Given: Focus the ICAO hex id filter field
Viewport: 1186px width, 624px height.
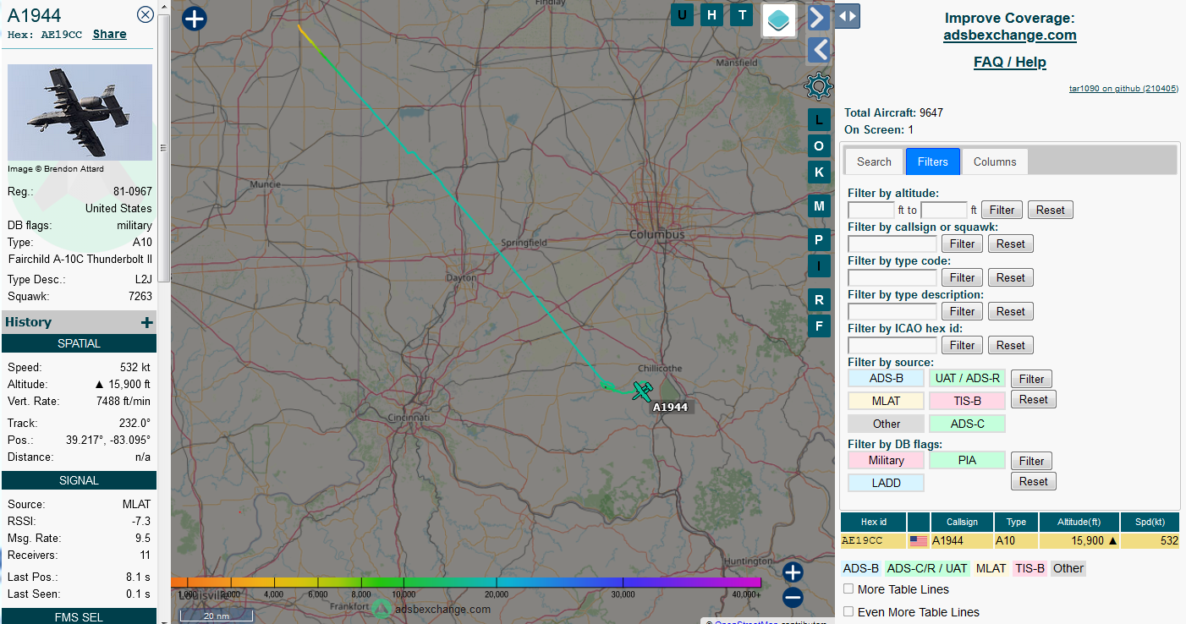Looking at the screenshot, I should (892, 345).
